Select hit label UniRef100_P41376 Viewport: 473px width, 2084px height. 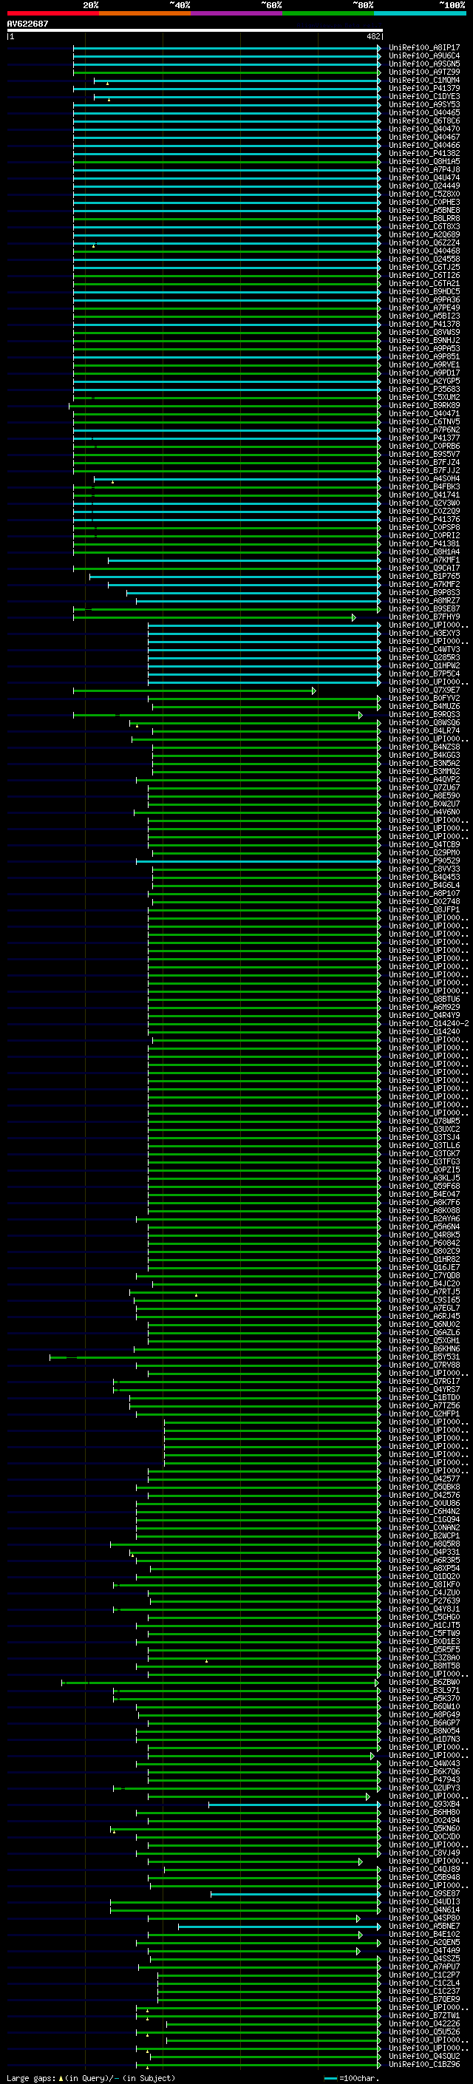[x=424, y=520]
